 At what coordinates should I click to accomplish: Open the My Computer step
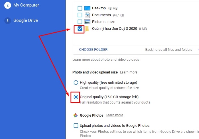coord(26,5)
